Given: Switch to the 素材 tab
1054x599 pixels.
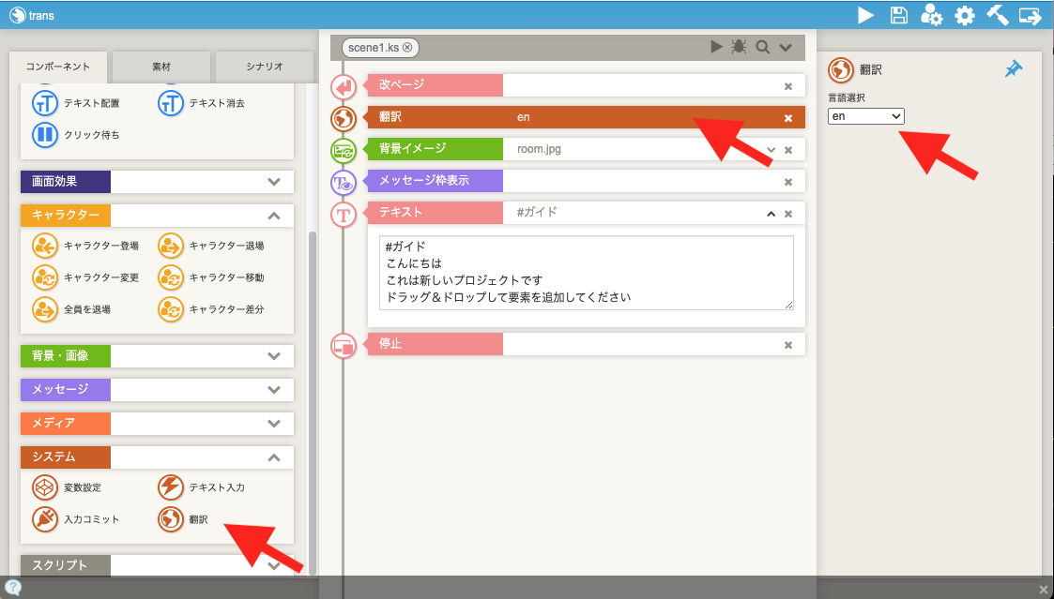Looking at the screenshot, I should click(161, 67).
